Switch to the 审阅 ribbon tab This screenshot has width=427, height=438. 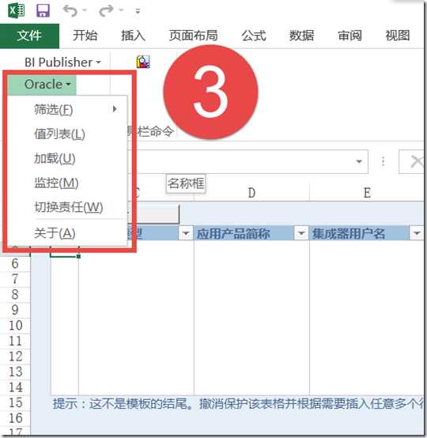(x=350, y=36)
